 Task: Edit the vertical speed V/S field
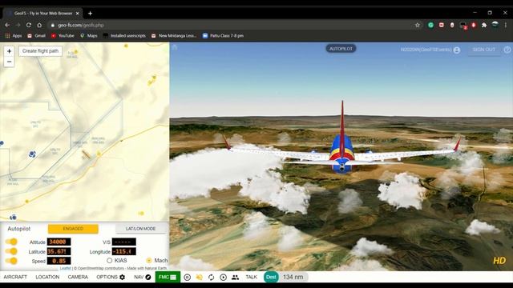pyautogui.click(x=124, y=242)
